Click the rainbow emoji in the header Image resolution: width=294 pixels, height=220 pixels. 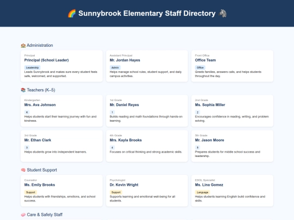coord(72,14)
